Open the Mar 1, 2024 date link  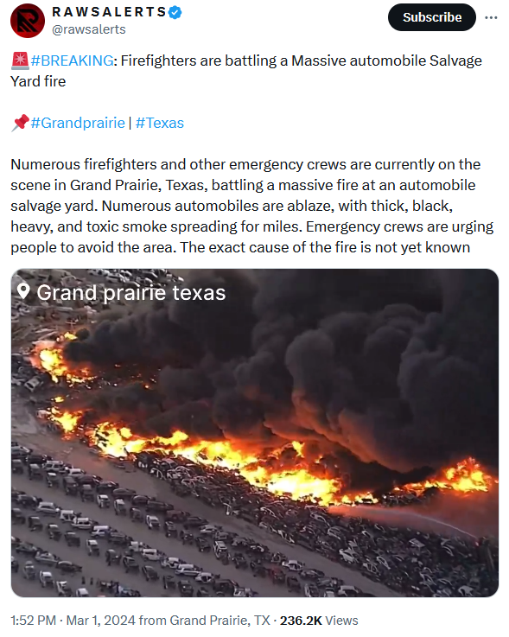pyautogui.click(x=100, y=621)
